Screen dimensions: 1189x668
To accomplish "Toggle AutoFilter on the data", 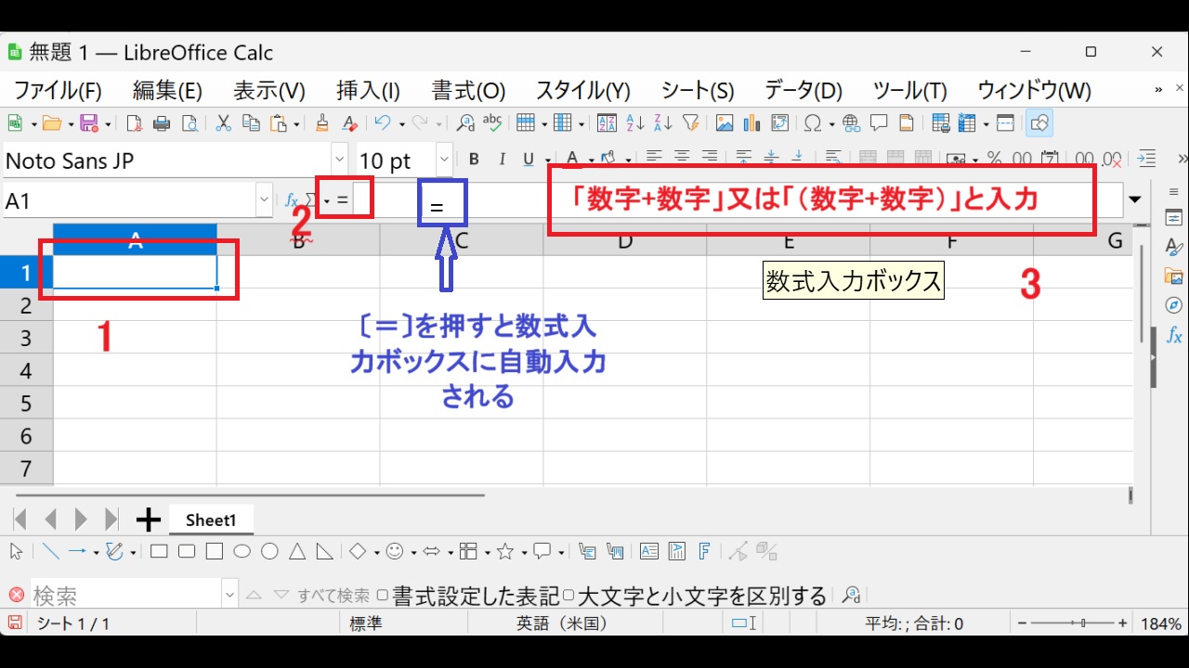I will tap(693, 122).
